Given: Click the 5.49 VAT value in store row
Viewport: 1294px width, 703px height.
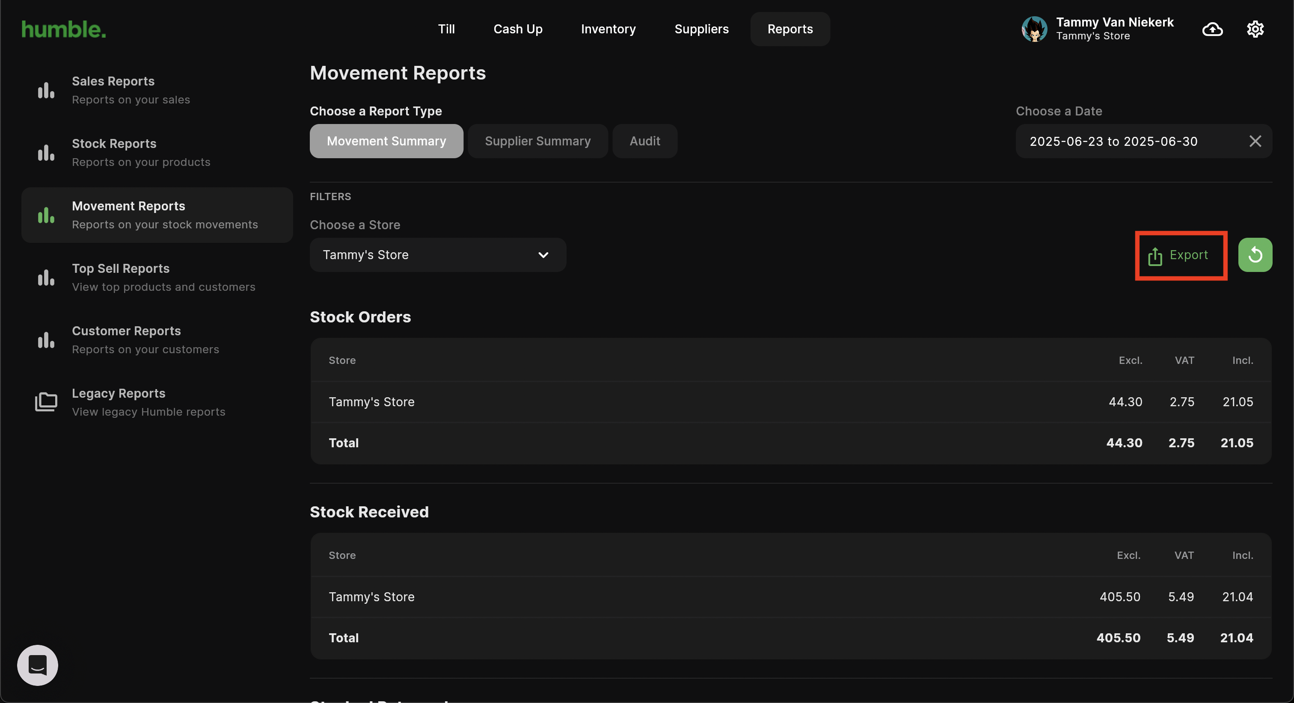Looking at the screenshot, I should tap(1181, 597).
